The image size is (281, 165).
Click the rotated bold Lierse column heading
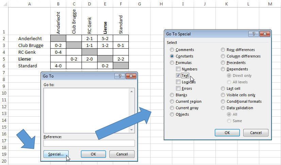(105, 28)
